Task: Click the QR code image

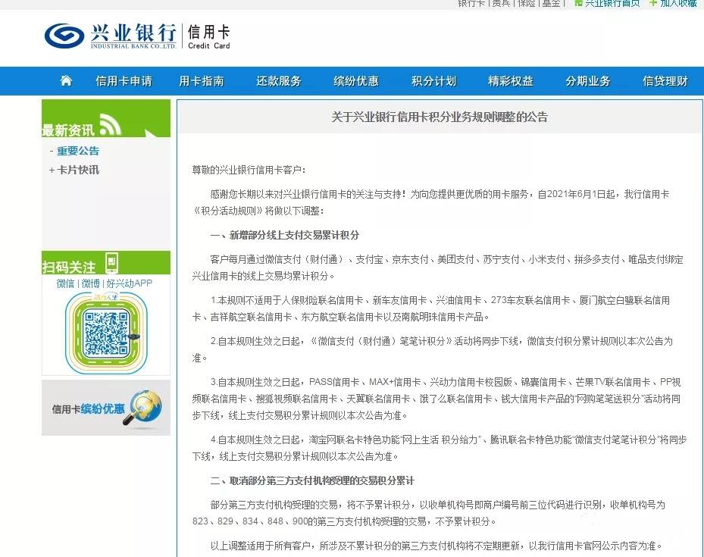Action: click(x=106, y=333)
